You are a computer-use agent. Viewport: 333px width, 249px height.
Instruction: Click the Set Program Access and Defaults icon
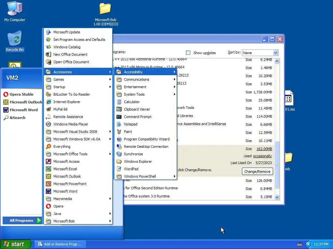(48, 40)
